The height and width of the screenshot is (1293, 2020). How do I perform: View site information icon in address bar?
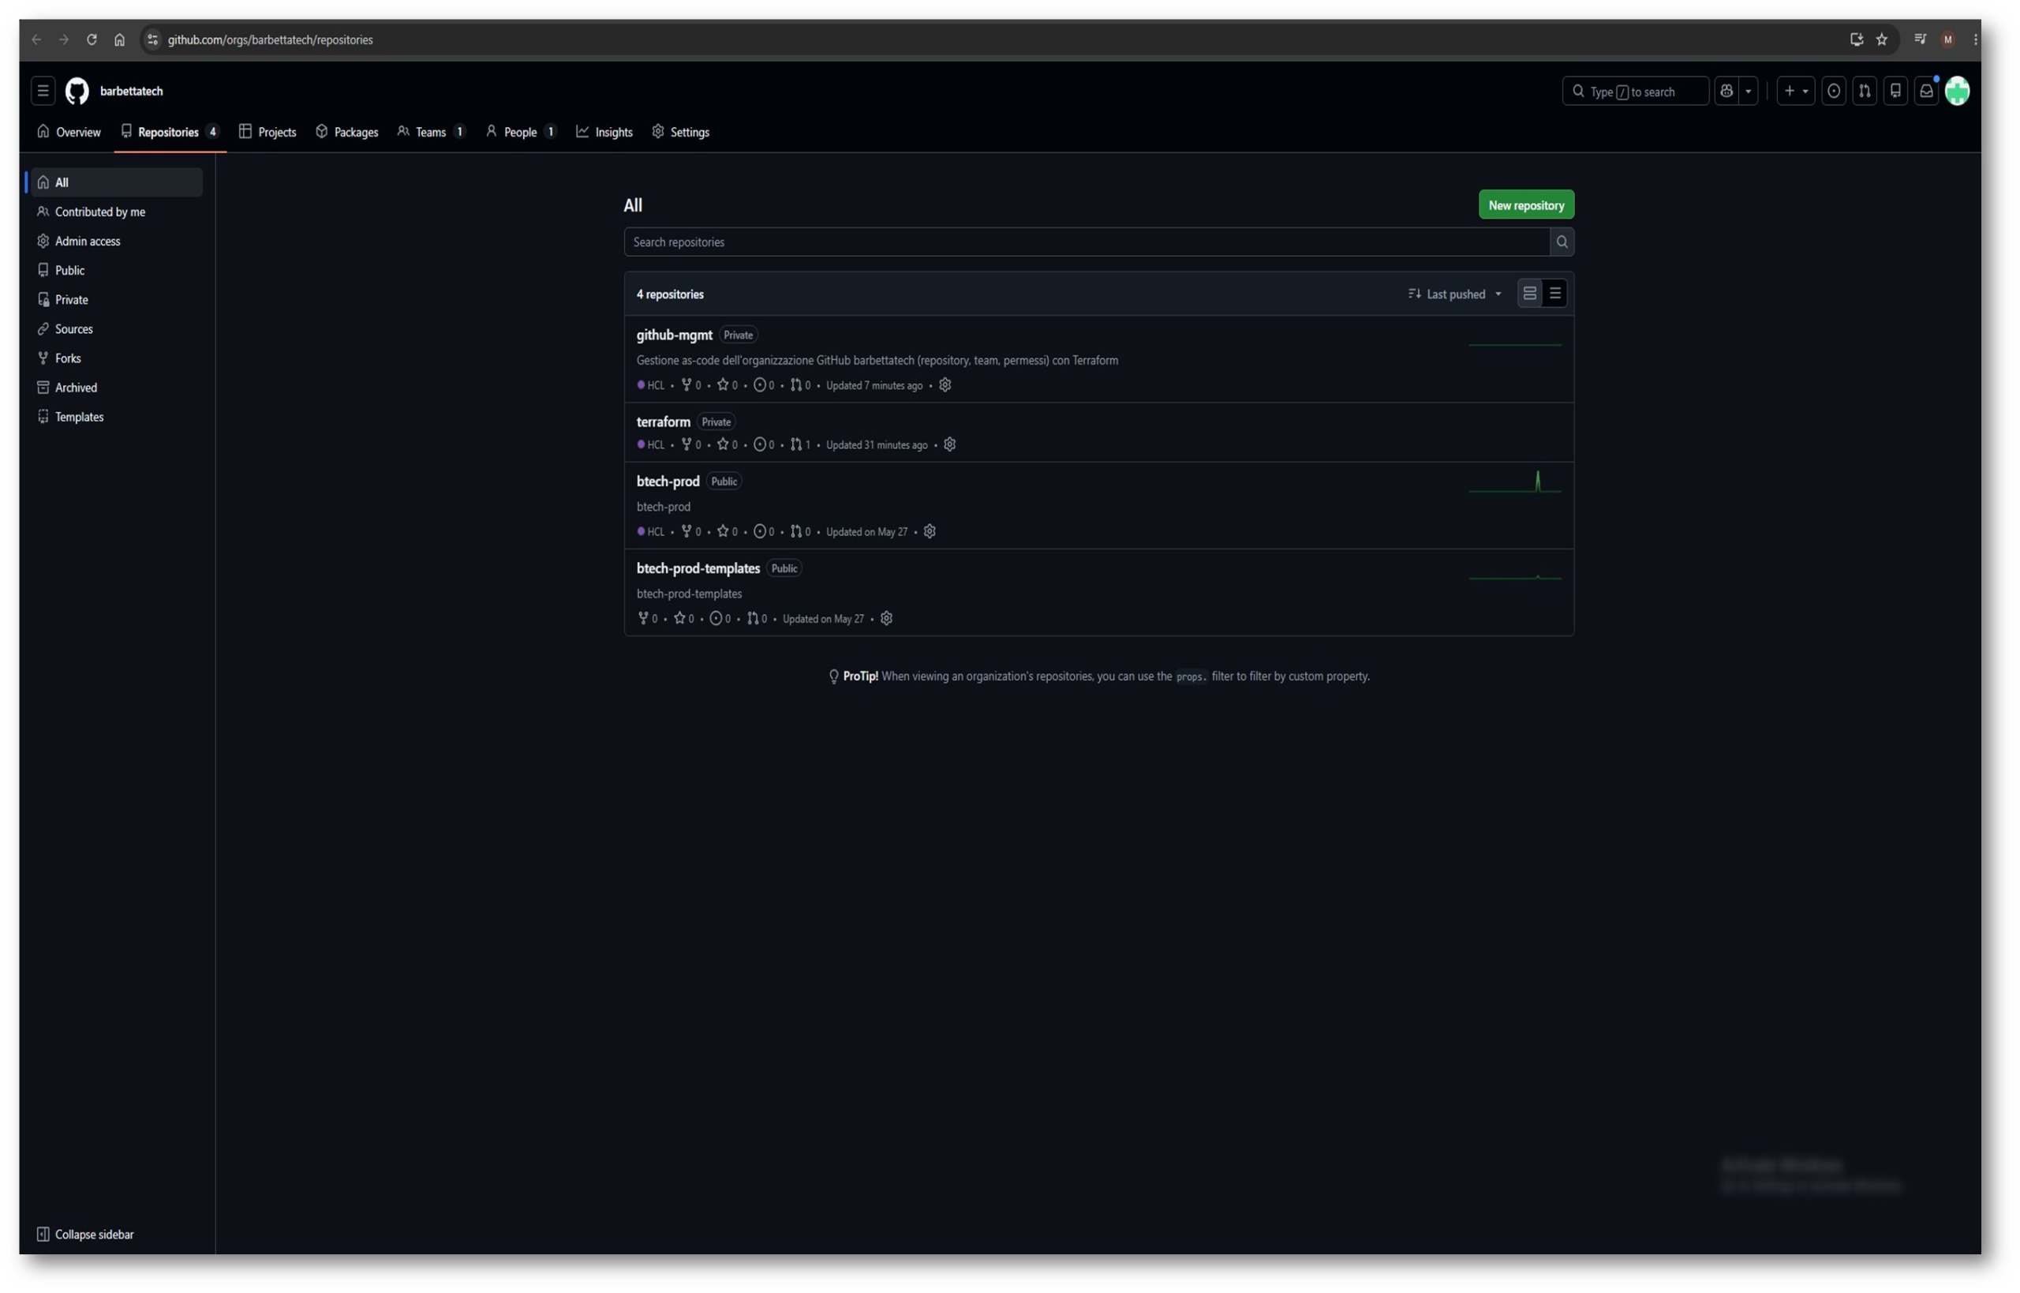[x=152, y=39]
